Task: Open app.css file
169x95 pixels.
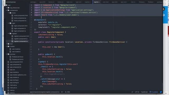Action: pos(12,70)
